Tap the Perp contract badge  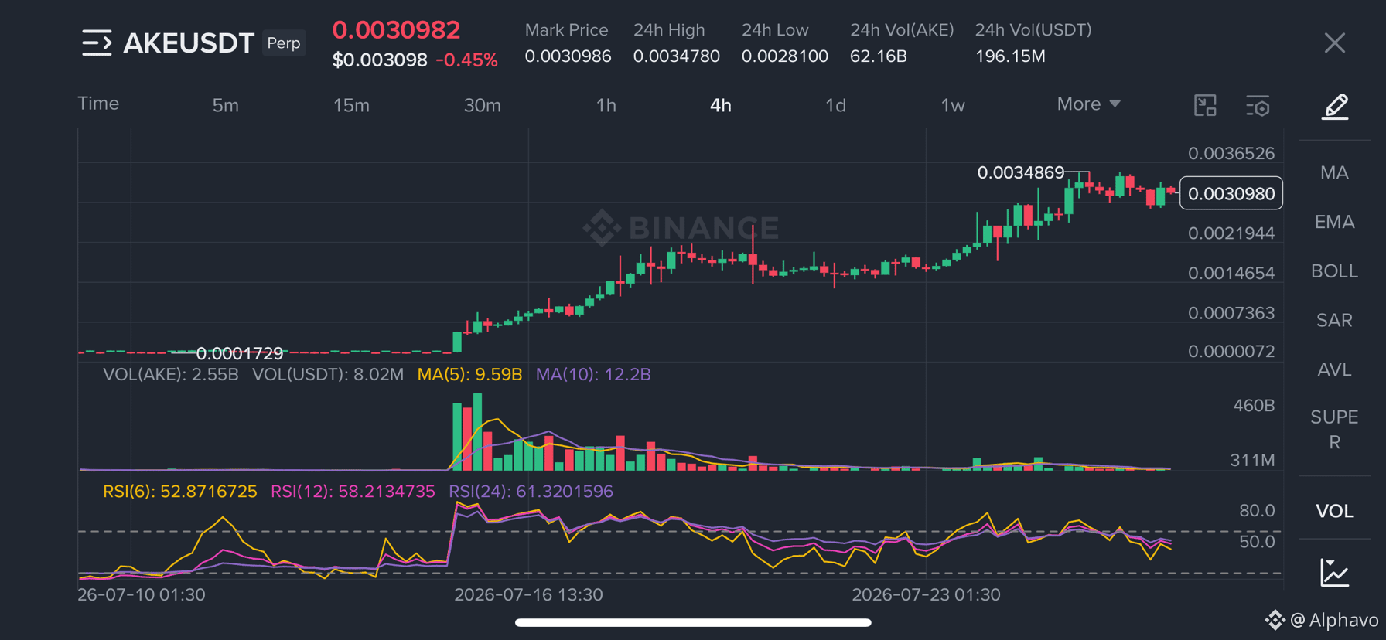284,43
